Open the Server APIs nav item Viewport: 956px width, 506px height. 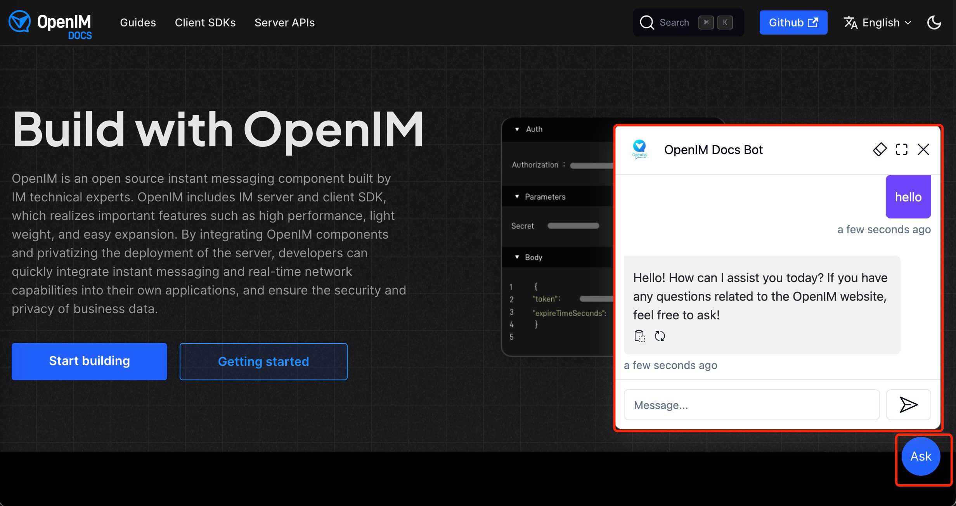[284, 23]
